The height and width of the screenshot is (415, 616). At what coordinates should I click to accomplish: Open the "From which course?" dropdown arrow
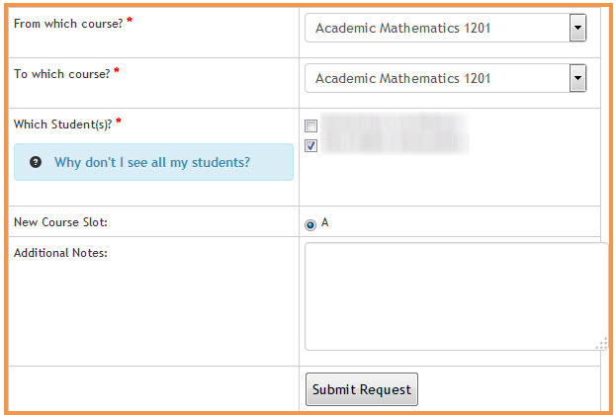pos(577,28)
